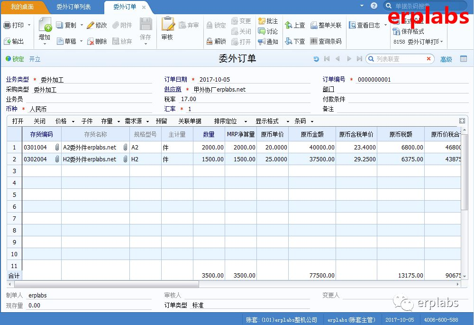This screenshot has width=474, height=325.
Task: Open the 复制 dropdown arrow
Action: coord(82,25)
